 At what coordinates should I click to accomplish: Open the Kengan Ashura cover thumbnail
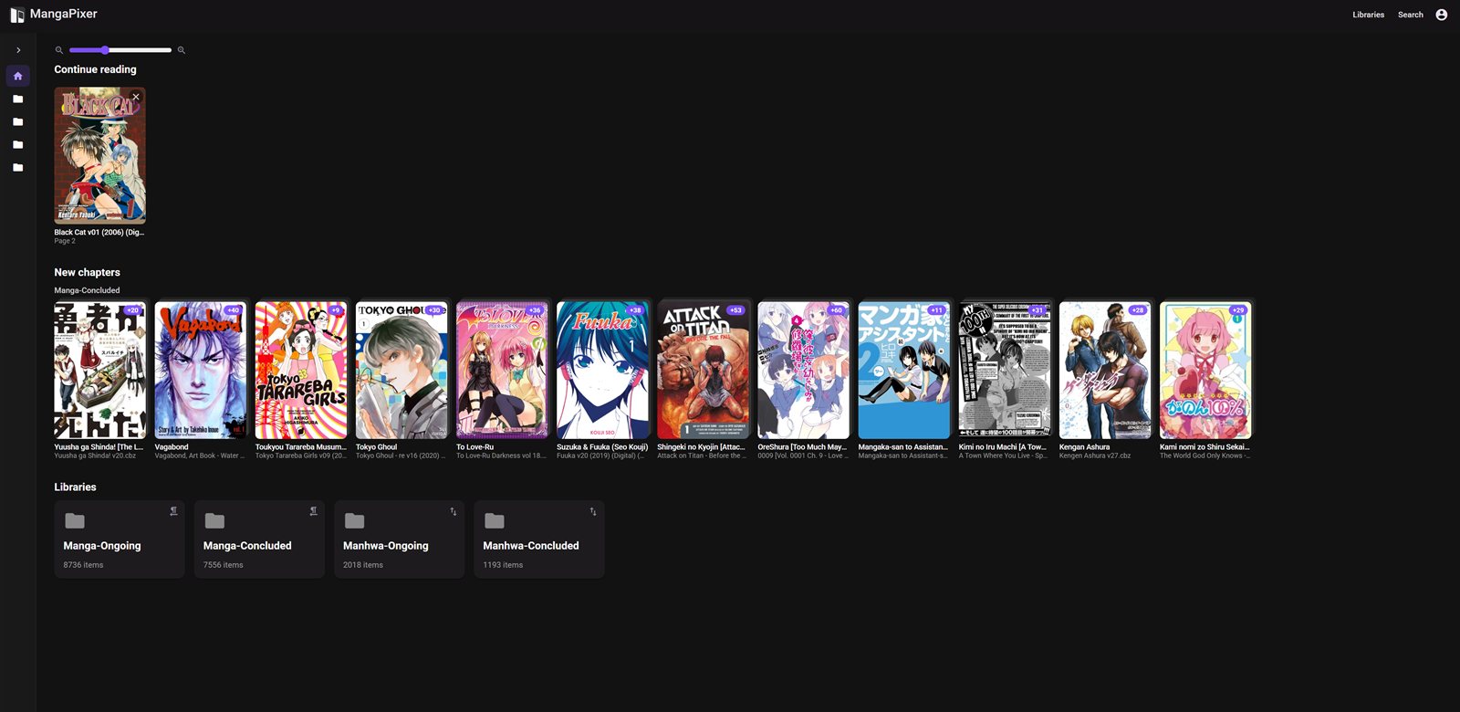coord(1104,371)
